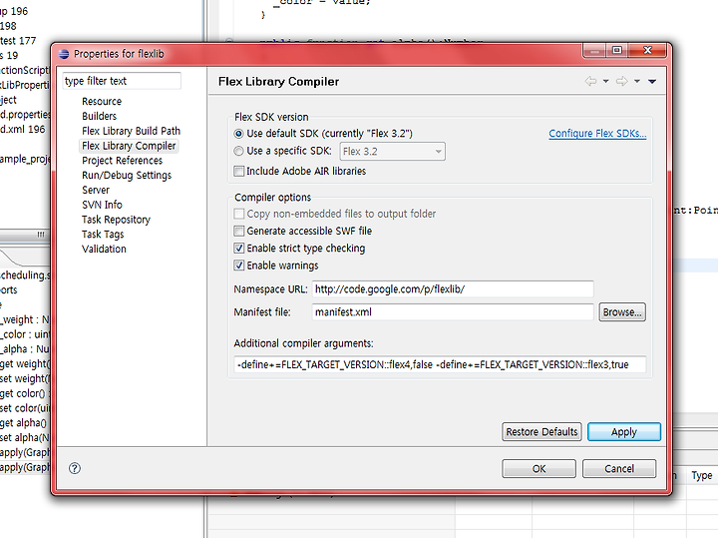This screenshot has width=718, height=538.
Task: Check Generate accessible SWF file
Action: (x=239, y=231)
